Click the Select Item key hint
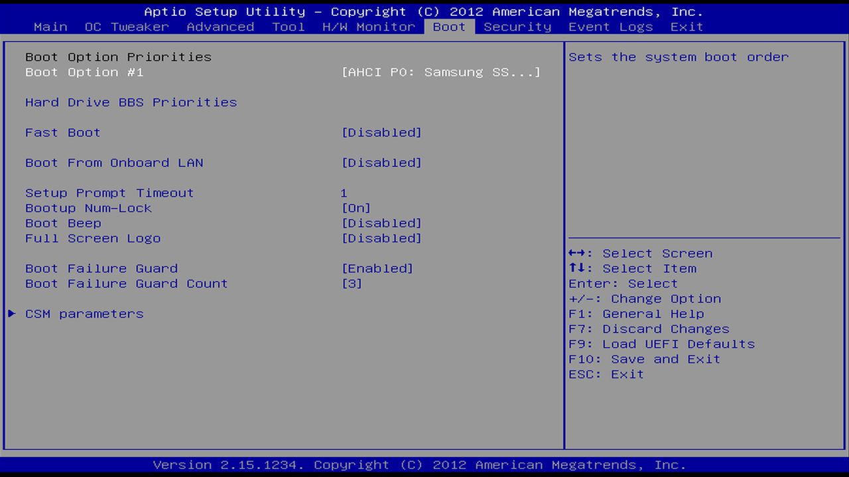Image resolution: width=849 pixels, height=477 pixels. pos(632,268)
